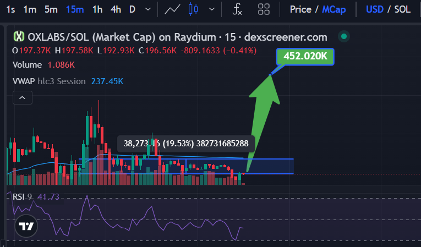Click the low value L192.93K
Viewport: 421px width, 247px height.
coord(116,51)
